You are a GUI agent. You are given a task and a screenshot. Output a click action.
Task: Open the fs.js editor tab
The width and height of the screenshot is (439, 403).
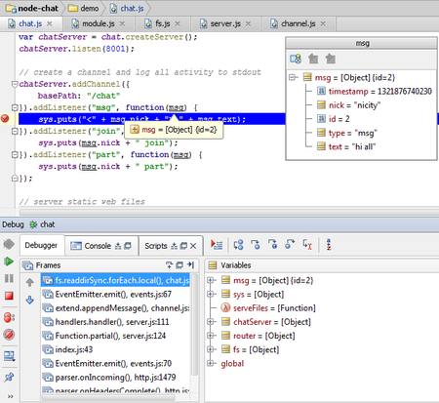pos(162,23)
